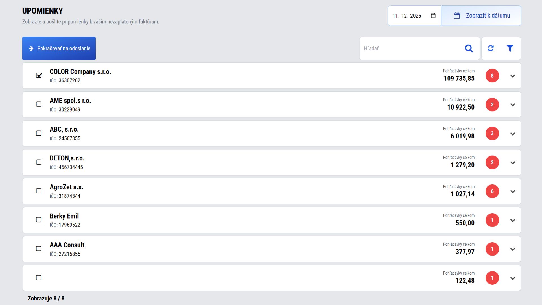The width and height of the screenshot is (542, 305).
Task: Click Pokračovať na odoslanie button
Action: click(x=59, y=48)
